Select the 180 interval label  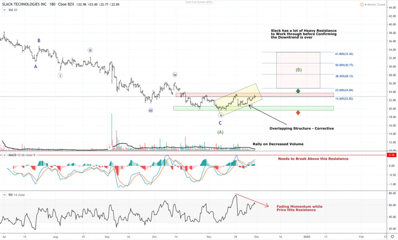[52, 4]
